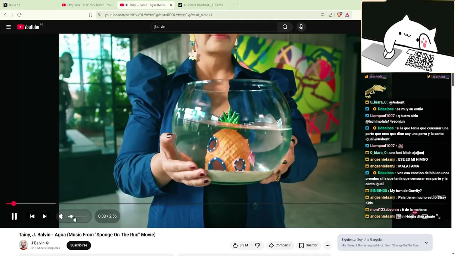Click the share icon in address bar

(x=331, y=15)
